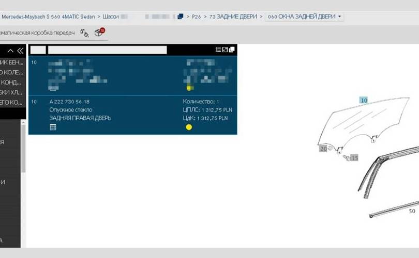Select callout 20 on the diagram
Viewport: 419px width, 258px height.
(323, 149)
